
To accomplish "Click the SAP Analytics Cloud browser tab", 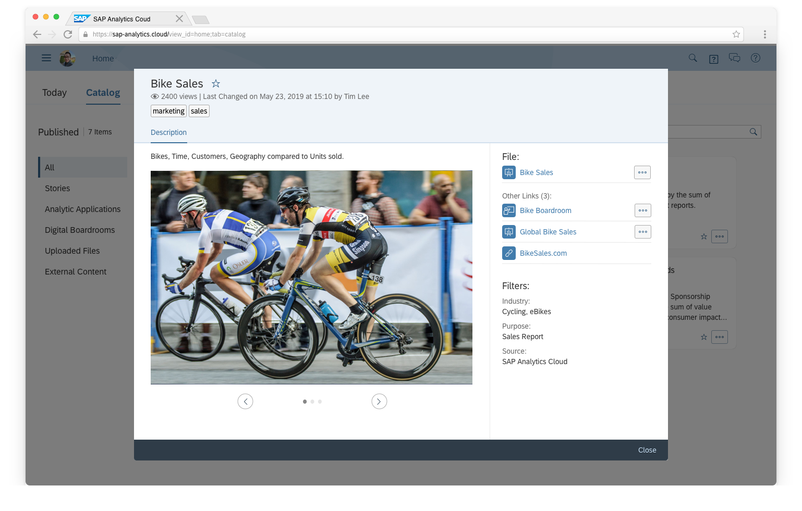I will tap(128, 19).
